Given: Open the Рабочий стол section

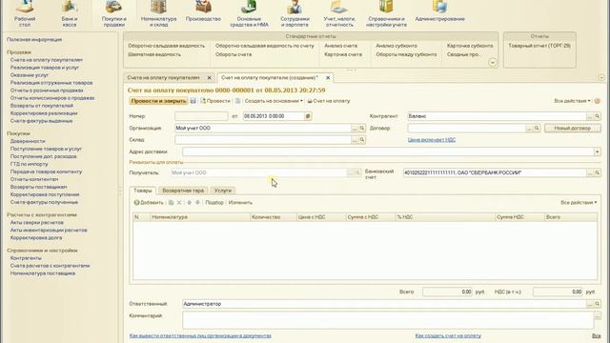Looking at the screenshot, I should pyautogui.click(x=25, y=14).
